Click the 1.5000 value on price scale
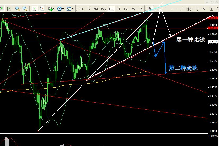Screen dimensions: 219x146 [213, 70]
